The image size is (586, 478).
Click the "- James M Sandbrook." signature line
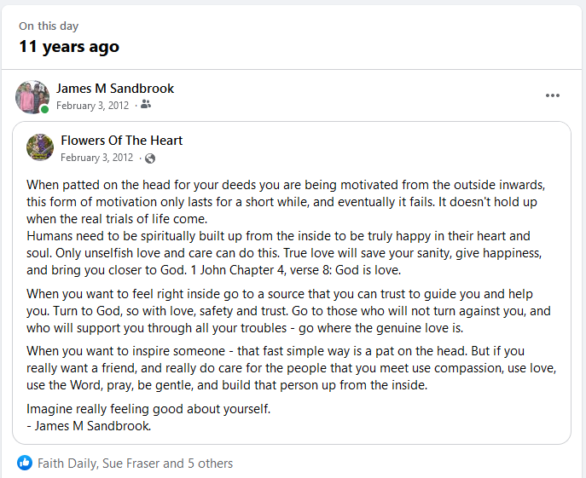(89, 425)
